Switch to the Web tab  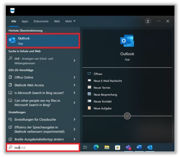57,21
